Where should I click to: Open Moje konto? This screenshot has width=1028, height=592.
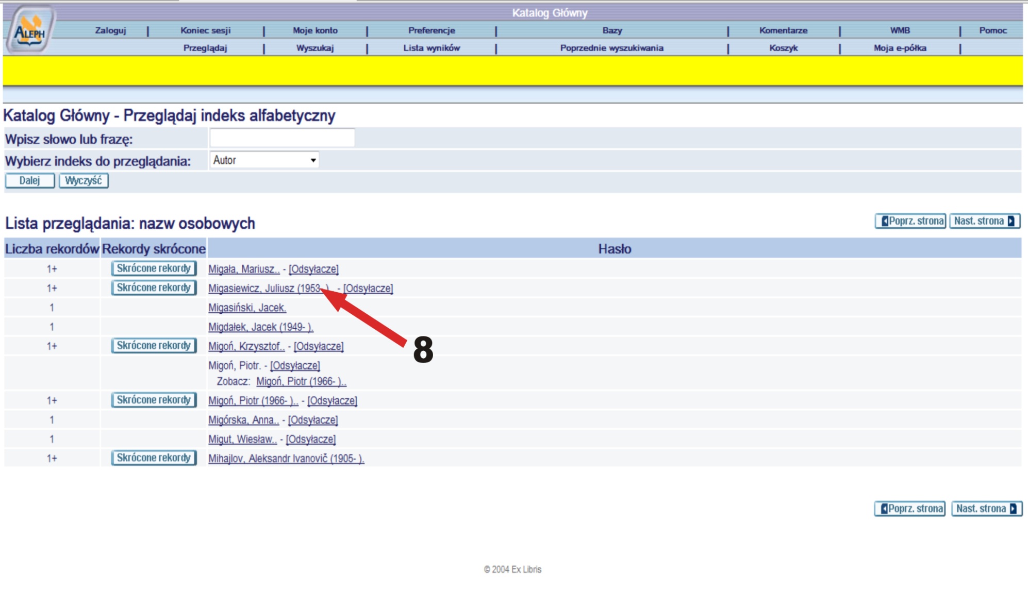pos(315,30)
